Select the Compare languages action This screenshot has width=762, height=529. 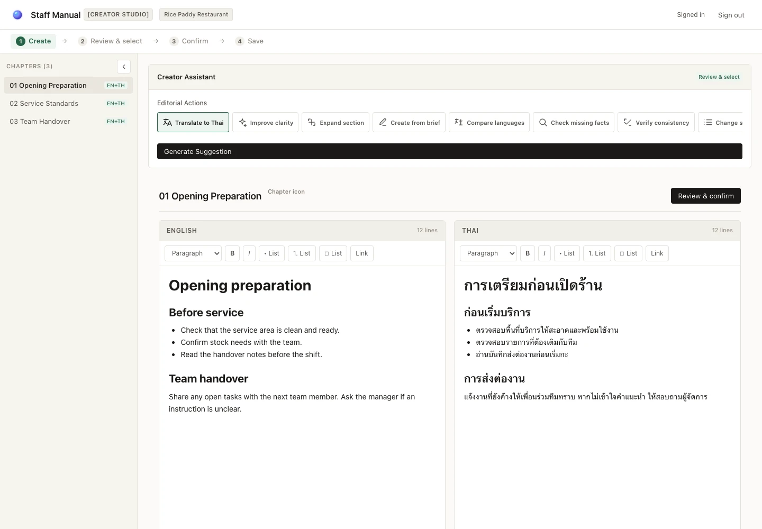[x=489, y=122]
